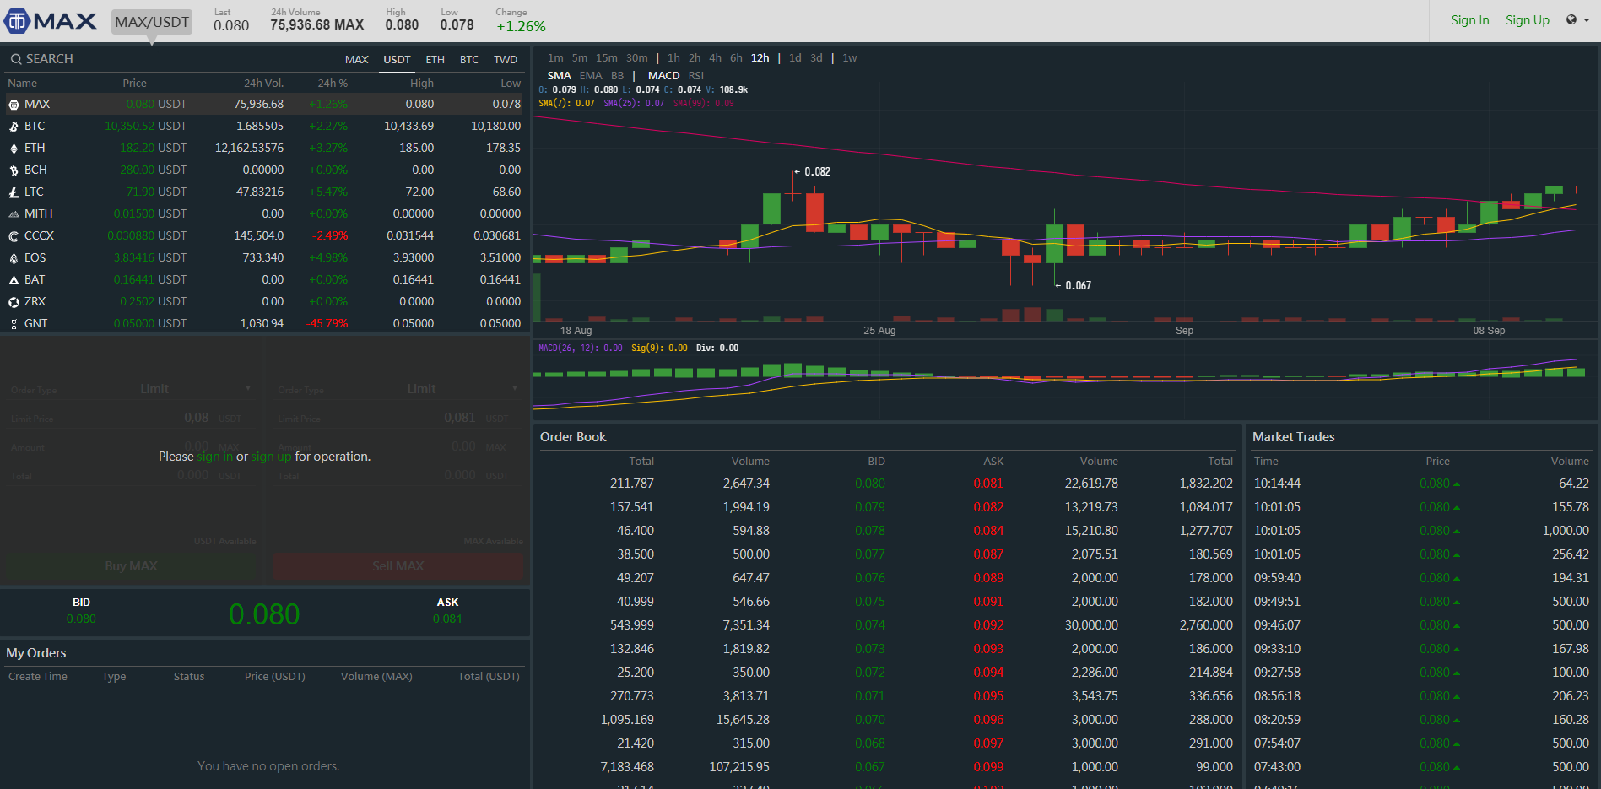The height and width of the screenshot is (789, 1601).
Task: Switch to the MAX market tab
Action: [357, 60]
